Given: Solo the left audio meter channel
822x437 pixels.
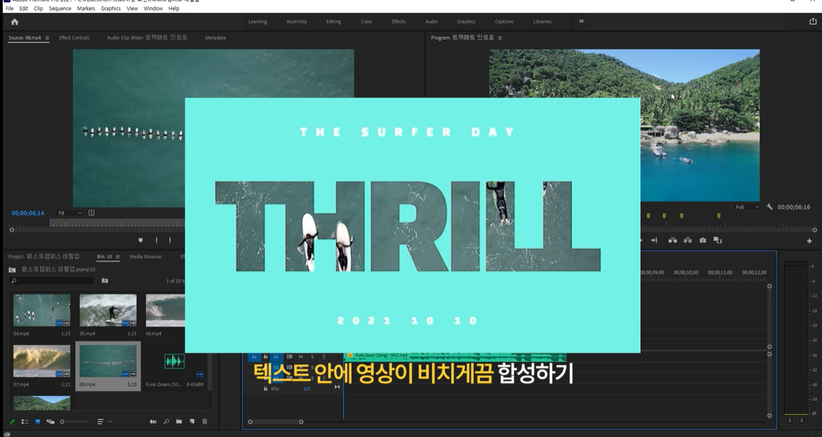Looking at the screenshot, I should point(790,421).
